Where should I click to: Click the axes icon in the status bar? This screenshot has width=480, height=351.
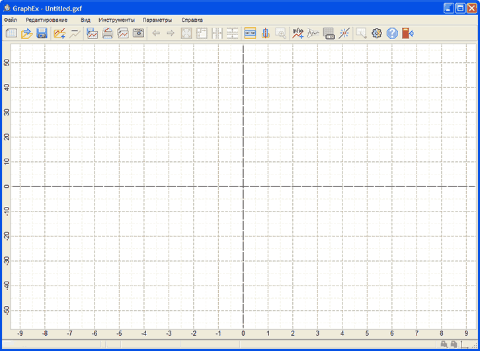465,345
